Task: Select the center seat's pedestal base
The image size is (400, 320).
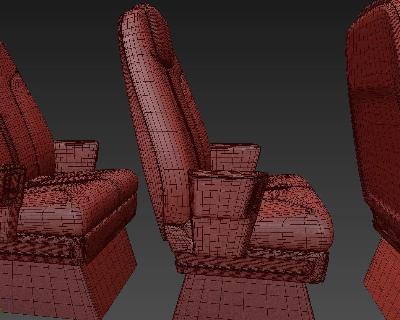Action: 244,297
